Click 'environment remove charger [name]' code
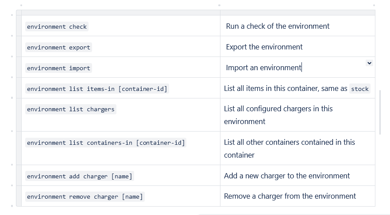The image size is (390, 215). tap(85, 197)
